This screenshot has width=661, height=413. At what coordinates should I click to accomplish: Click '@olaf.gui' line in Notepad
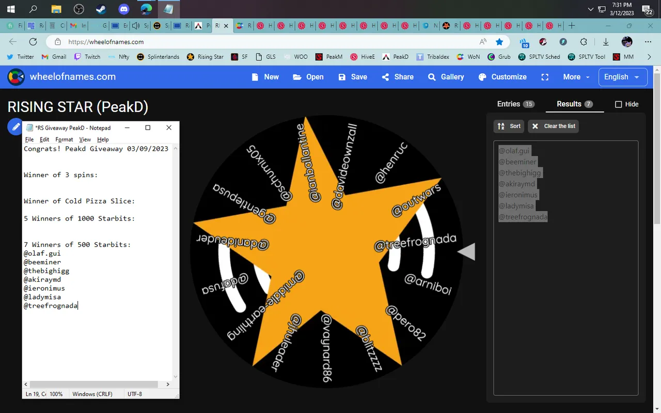pyautogui.click(x=42, y=253)
